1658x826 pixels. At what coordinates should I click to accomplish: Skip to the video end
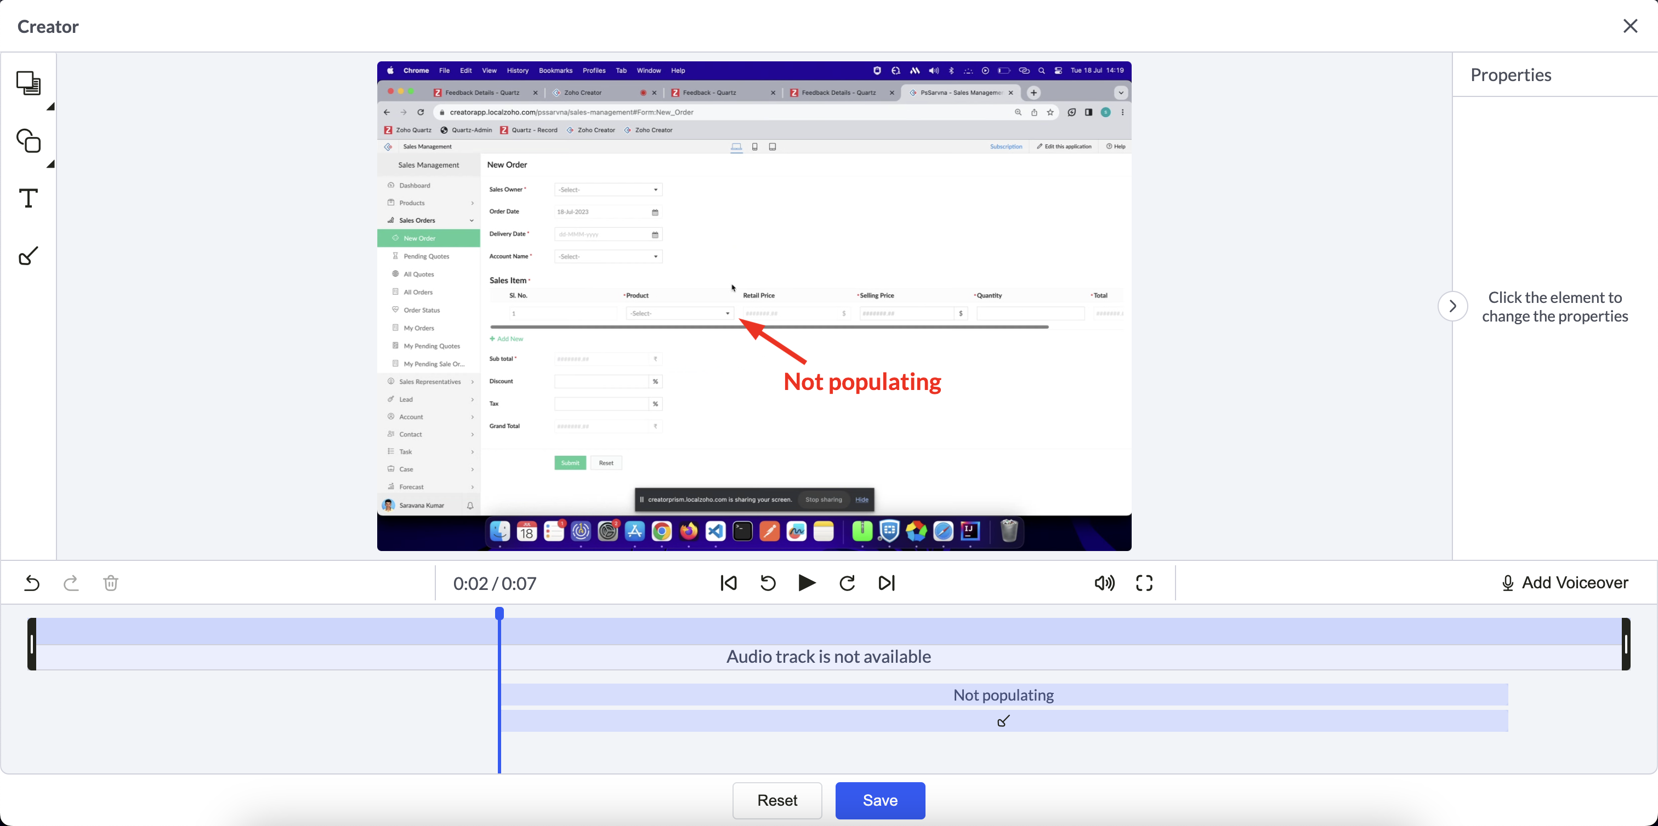point(886,583)
